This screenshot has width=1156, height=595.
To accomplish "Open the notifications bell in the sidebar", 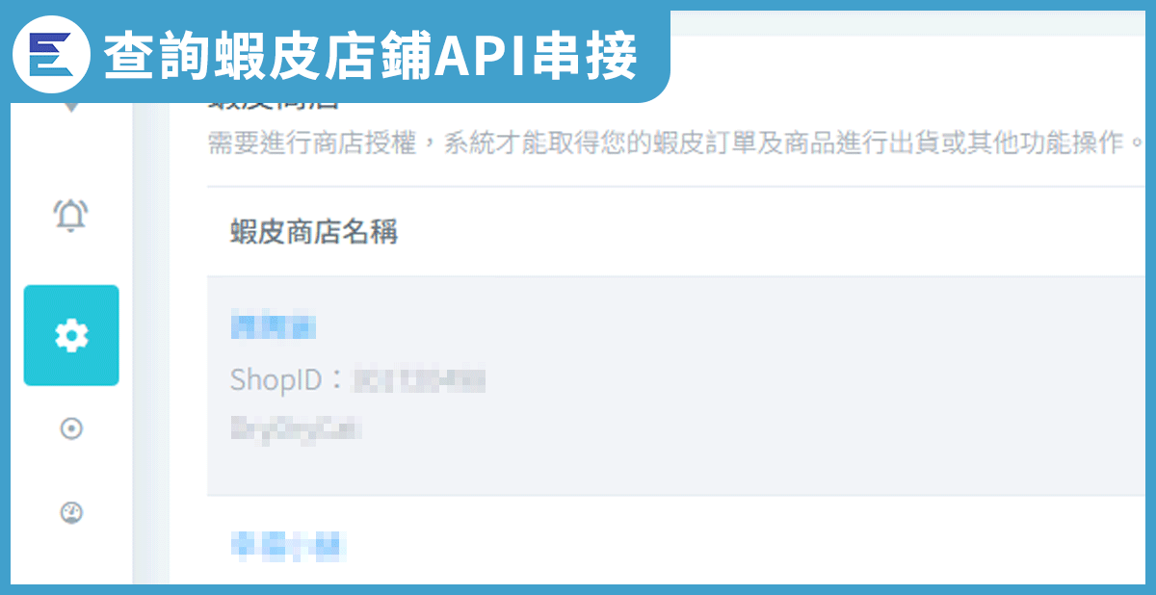I will click(71, 215).
